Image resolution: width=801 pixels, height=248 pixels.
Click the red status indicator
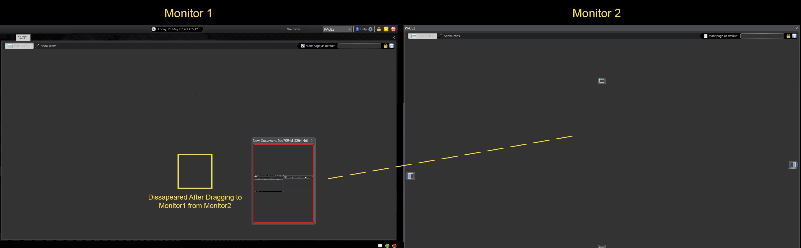394,246
